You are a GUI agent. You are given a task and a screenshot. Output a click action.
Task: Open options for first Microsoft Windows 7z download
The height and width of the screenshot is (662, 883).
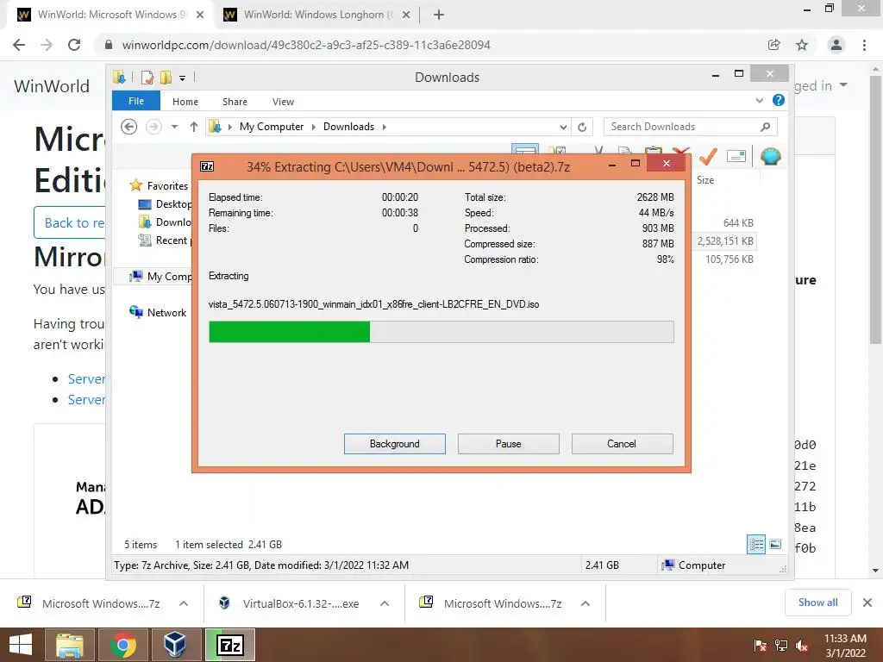[184, 603]
